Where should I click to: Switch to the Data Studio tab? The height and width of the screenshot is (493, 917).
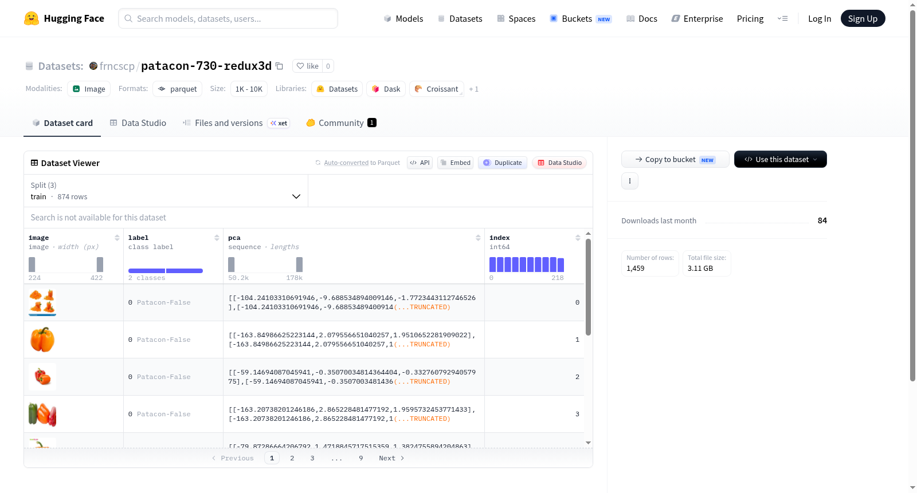point(138,123)
